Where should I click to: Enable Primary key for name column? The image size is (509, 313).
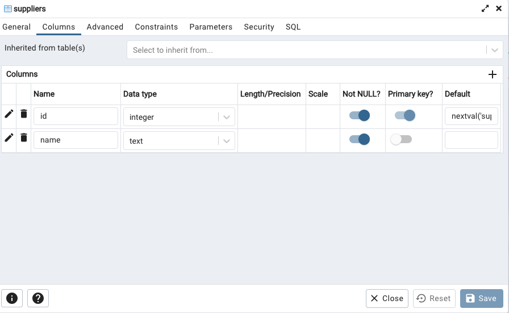point(401,140)
